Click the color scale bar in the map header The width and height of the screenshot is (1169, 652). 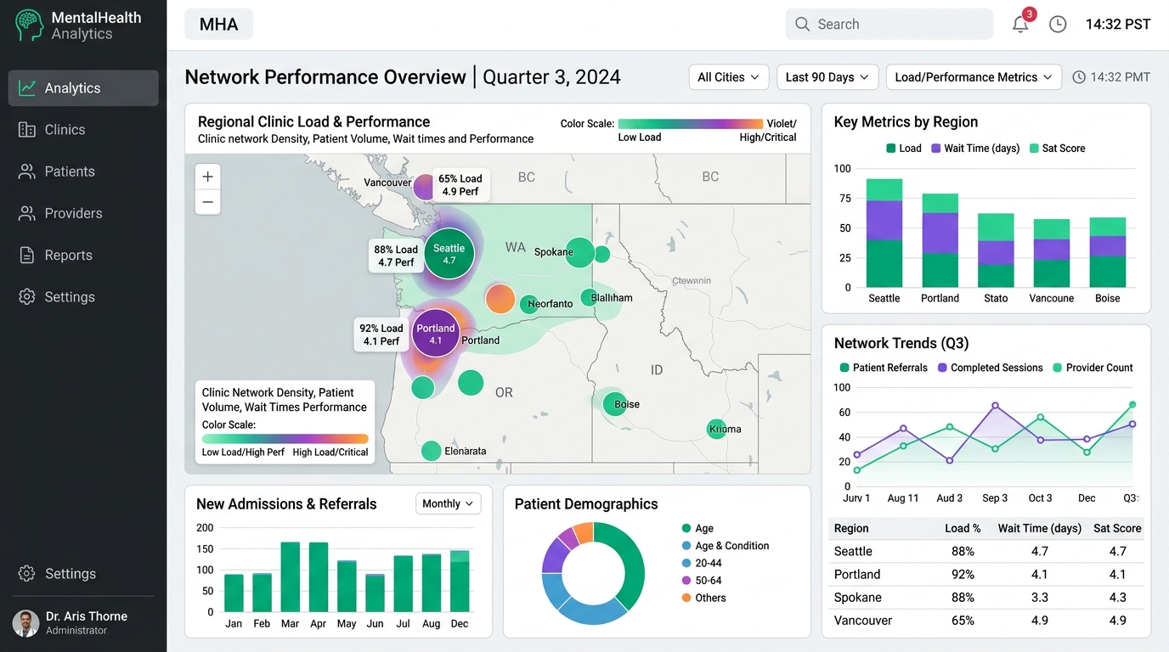pos(691,124)
